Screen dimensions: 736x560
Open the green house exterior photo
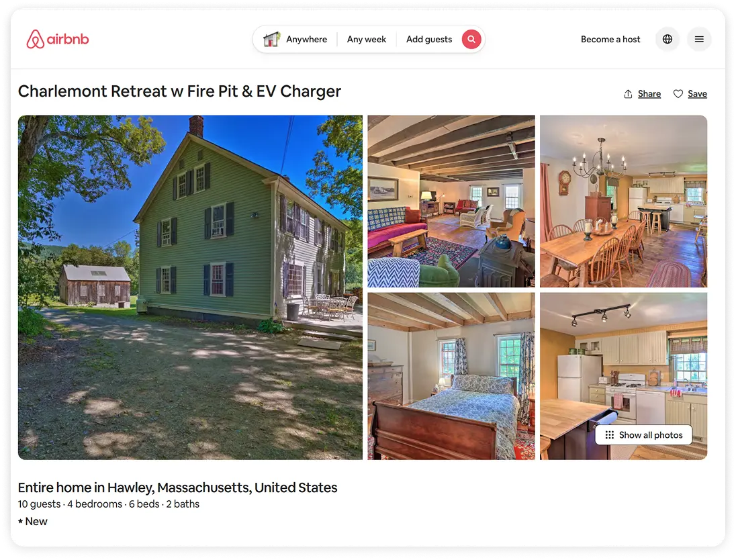[x=190, y=287]
